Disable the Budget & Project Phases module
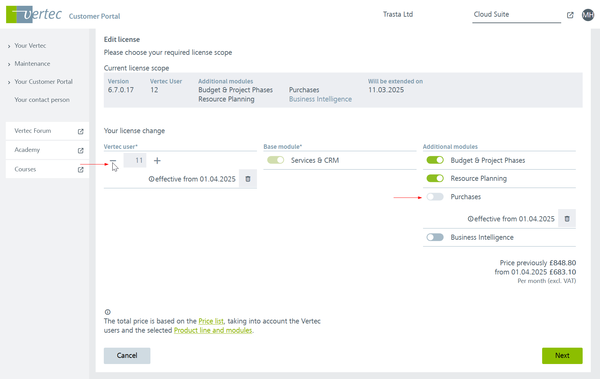 [x=435, y=160]
